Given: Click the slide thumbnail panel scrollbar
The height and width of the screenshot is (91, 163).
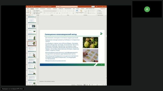Looking at the screenshot, I should pos(38,41).
